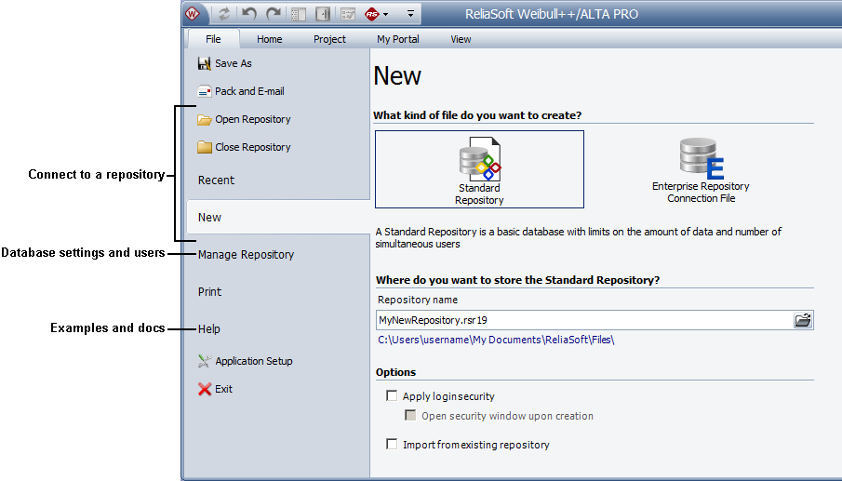This screenshot has height=481, width=842.
Task: Select Manage Repository from sidebar
Action: point(246,254)
